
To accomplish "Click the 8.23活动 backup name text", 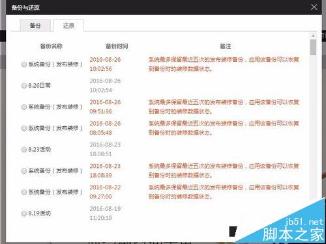I will (x=39, y=149).
